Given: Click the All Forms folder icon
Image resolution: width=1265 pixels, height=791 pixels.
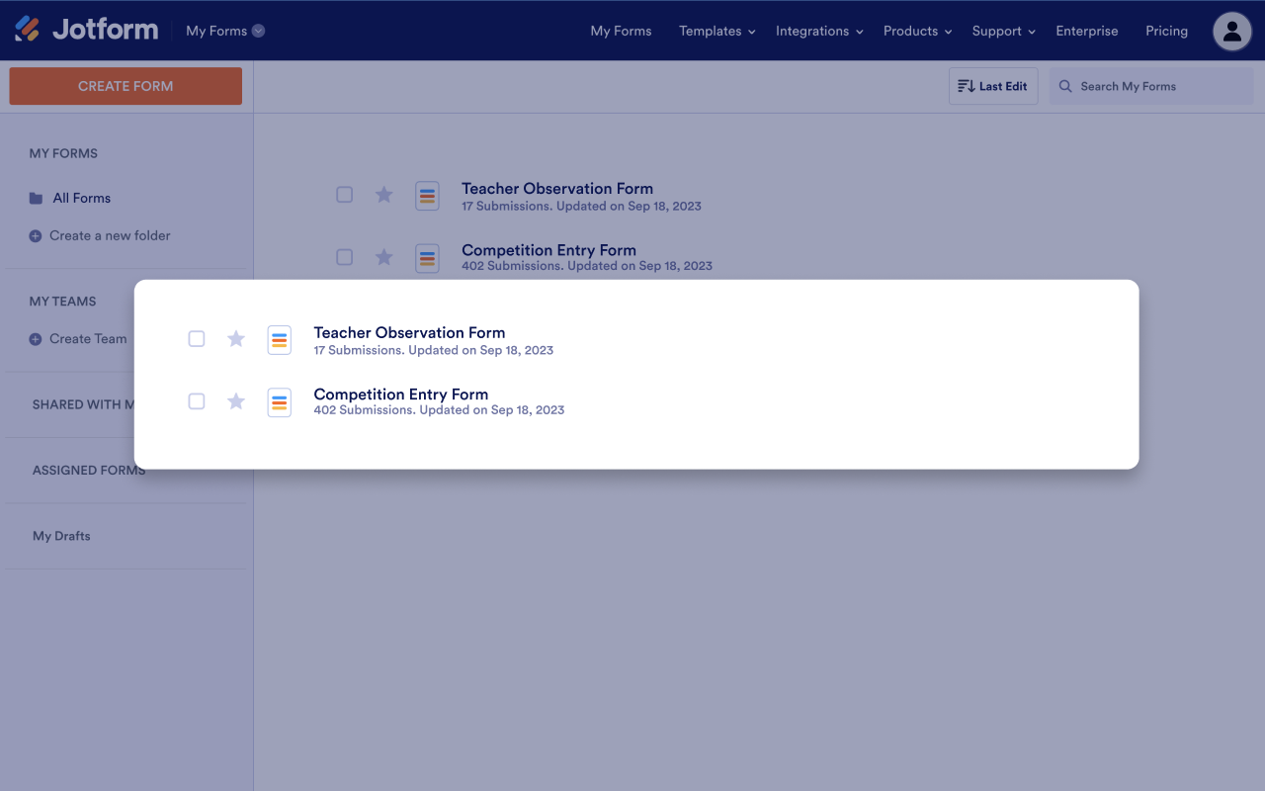Looking at the screenshot, I should [x=34, y=198].
